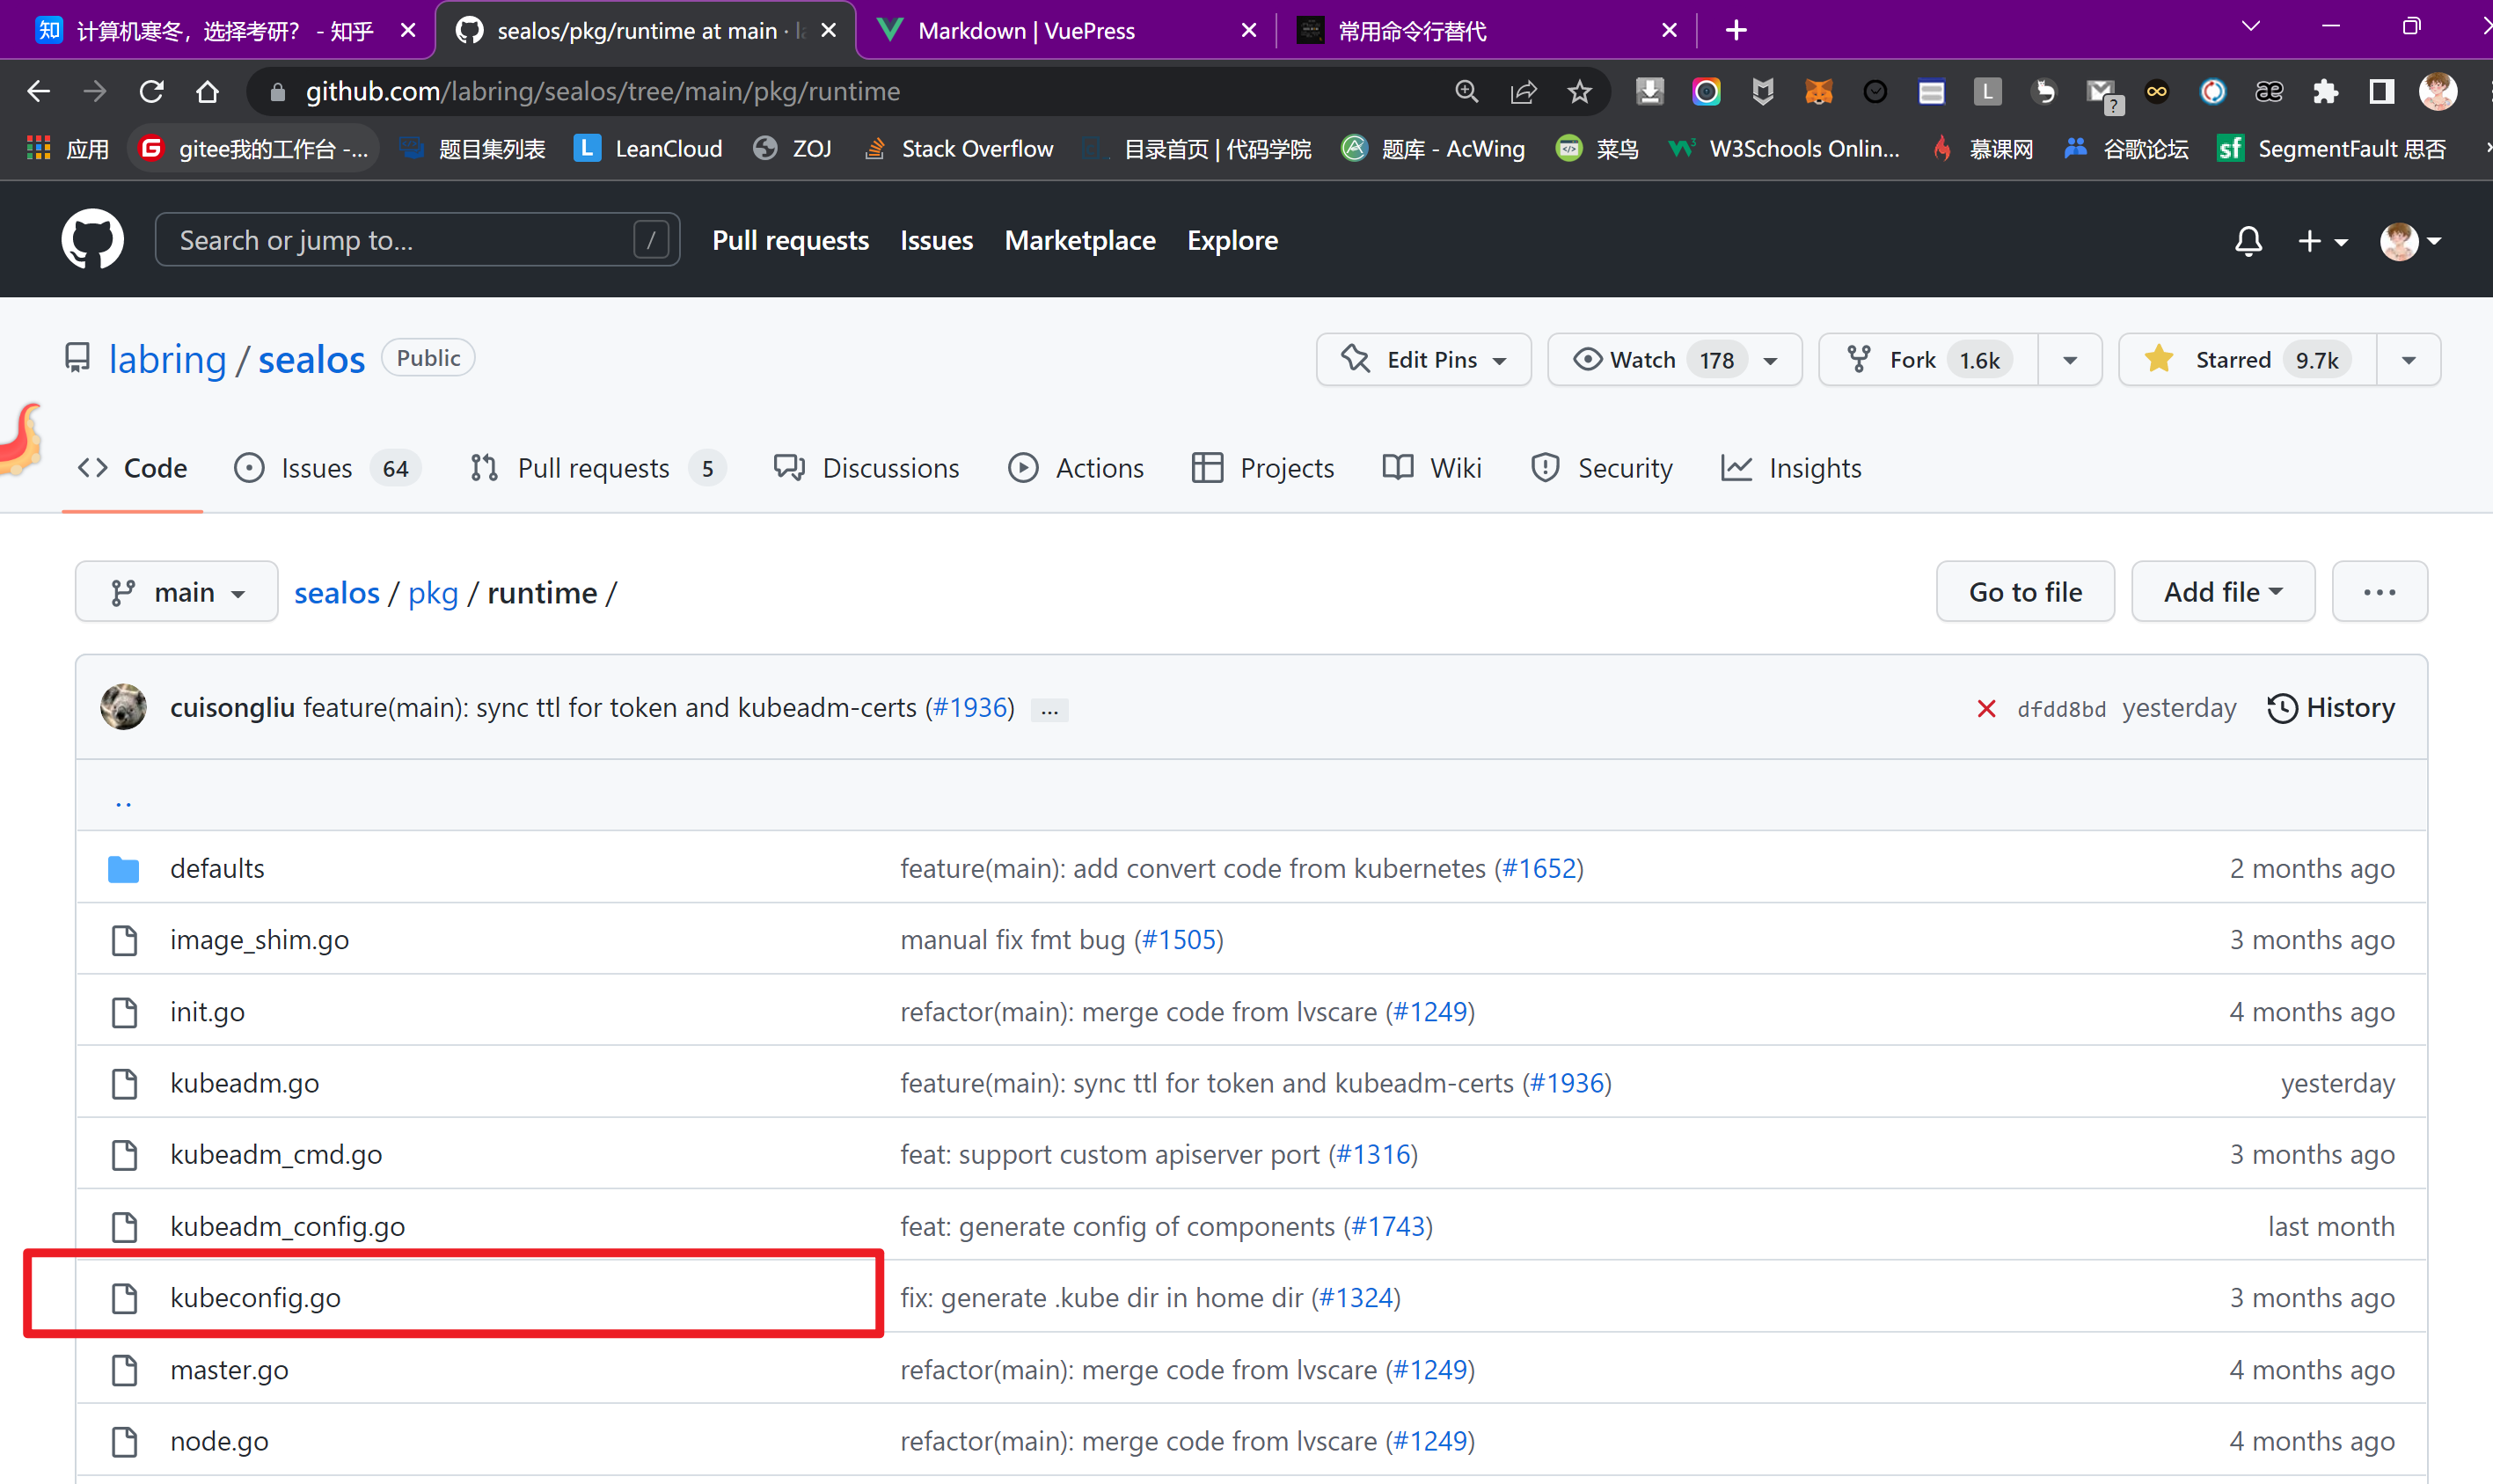Click the Edit Pins button
2493x1484 pixels.
click(1423, 359)
